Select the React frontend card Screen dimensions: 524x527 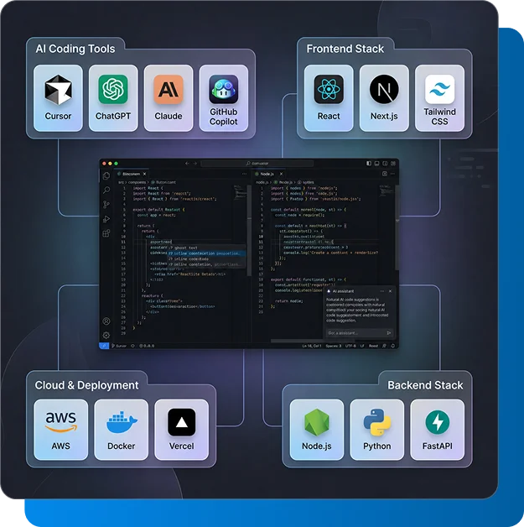[x=329, y=98]
